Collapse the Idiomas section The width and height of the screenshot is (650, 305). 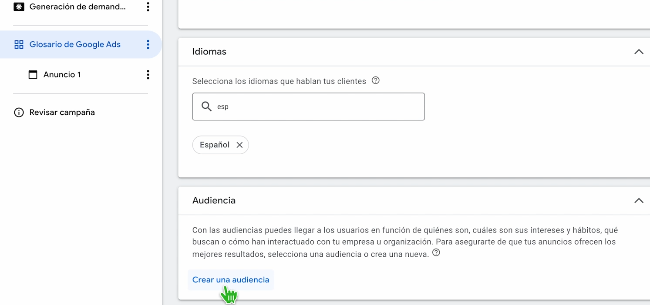[638, 52]
